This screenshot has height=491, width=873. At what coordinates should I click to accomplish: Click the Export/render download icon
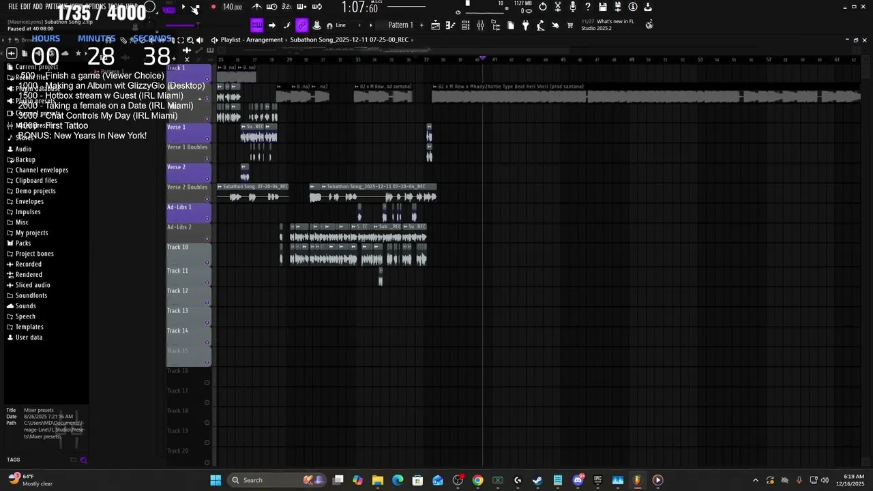click(x=648, y=7)
